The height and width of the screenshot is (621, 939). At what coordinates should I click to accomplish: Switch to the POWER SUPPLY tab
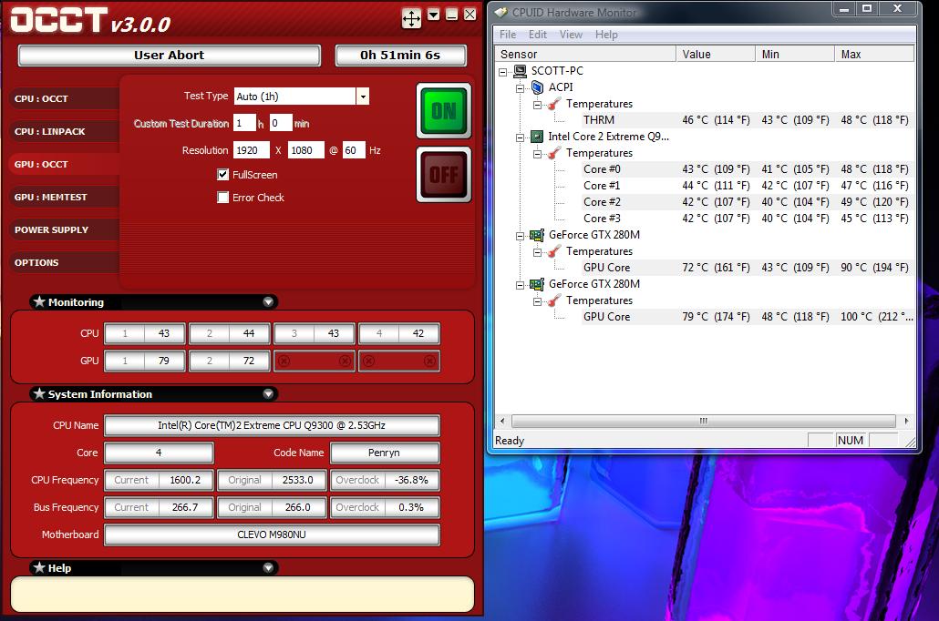point(64,229)
